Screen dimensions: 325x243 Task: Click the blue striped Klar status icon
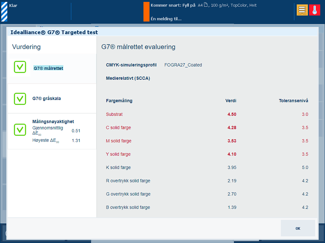(x=4, y=12)
